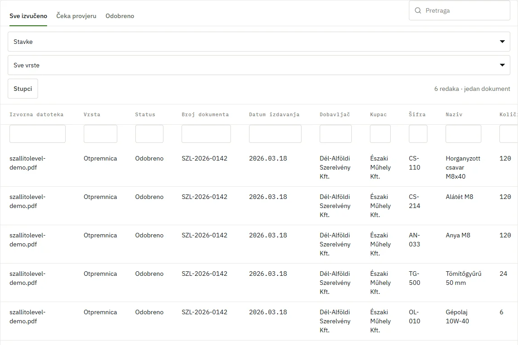Click the Dobavljač column header

(335, 114)
